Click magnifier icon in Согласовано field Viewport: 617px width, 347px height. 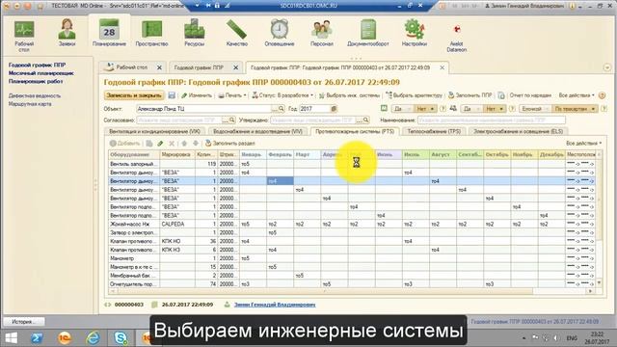231,120
